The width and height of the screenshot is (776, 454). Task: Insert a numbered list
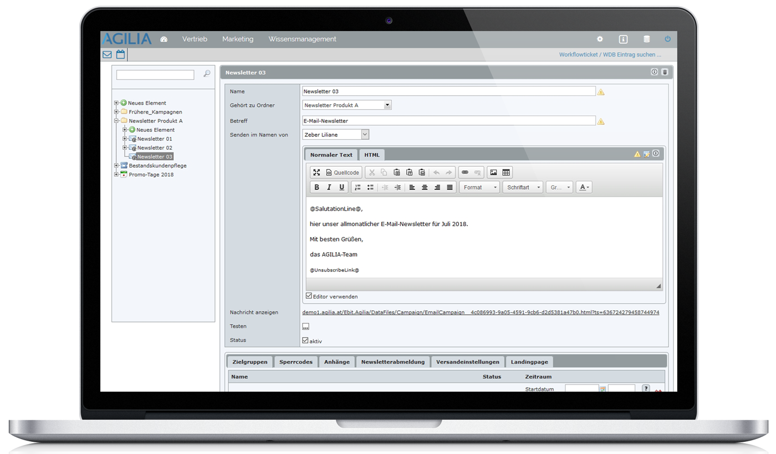click(358, 187)
